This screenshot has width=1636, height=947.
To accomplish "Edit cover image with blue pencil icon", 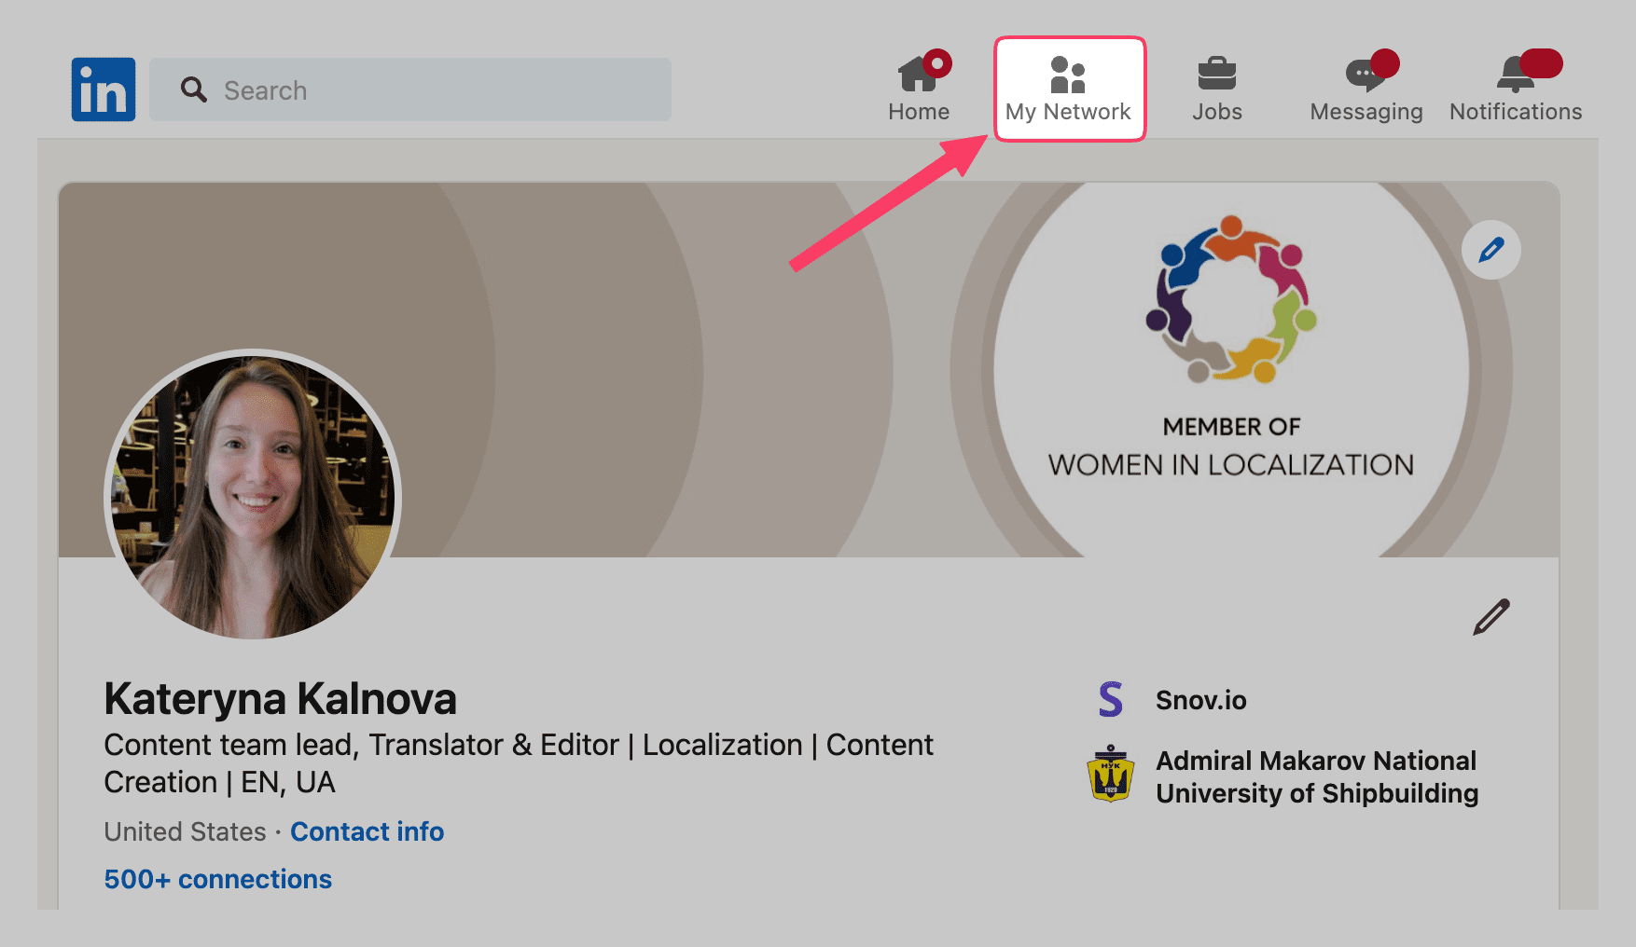I will pyautogui.click(x=1490, y=250).
